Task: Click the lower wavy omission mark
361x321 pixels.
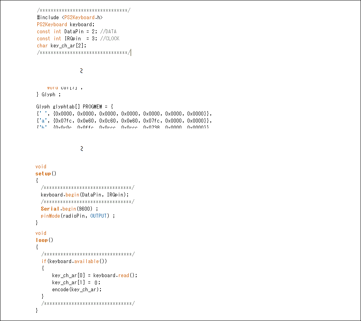Action: click(81, 149)
